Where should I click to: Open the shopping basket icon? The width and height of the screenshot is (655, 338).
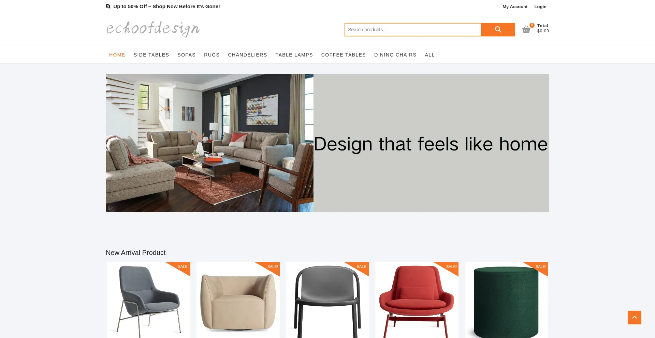(x=526, y=30)
